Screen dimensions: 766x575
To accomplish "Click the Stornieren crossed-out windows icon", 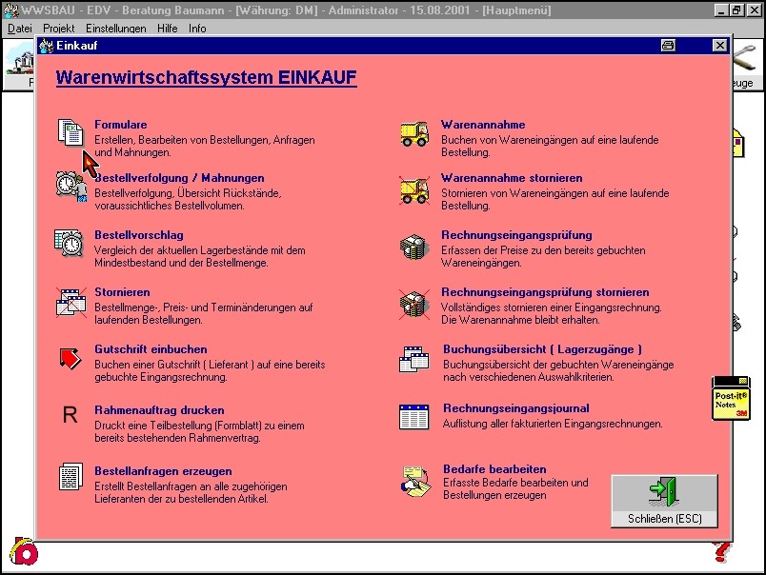I will pos(71,303).
